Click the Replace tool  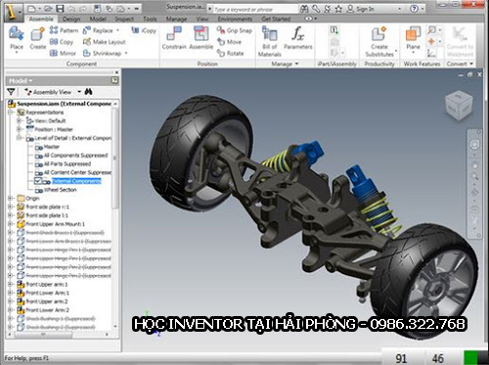click(98, 30)
